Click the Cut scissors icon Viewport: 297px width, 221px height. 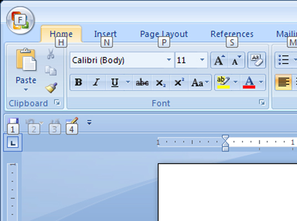[x=51, y=54]
